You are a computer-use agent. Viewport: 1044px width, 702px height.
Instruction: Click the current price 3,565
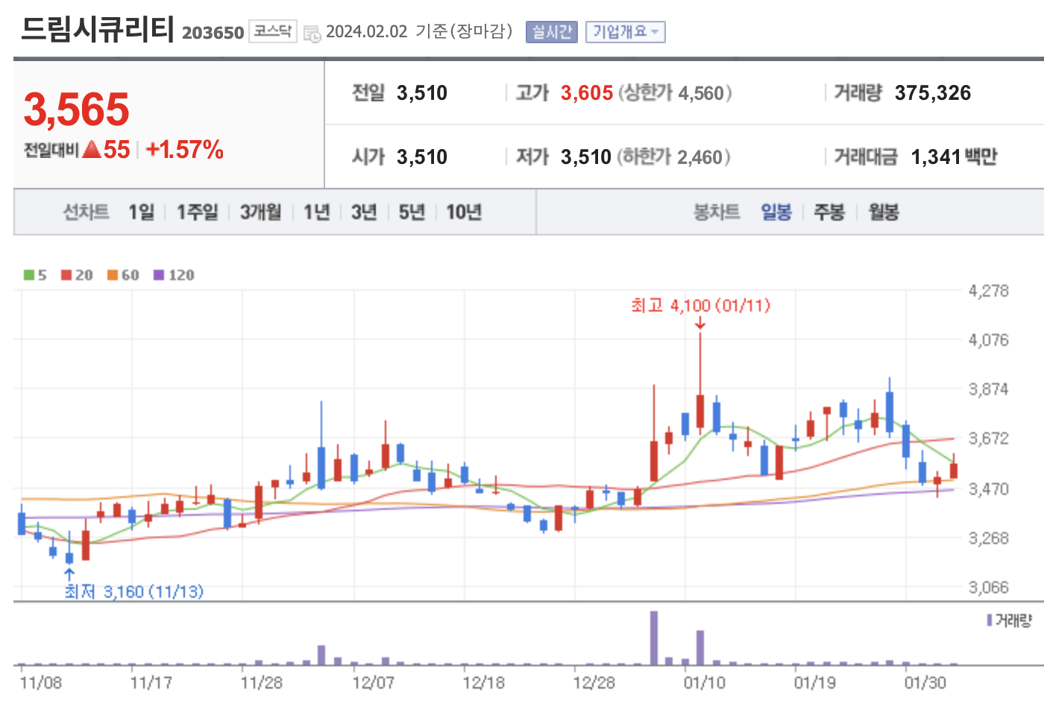pyautogui.click(x=77, y=110)
